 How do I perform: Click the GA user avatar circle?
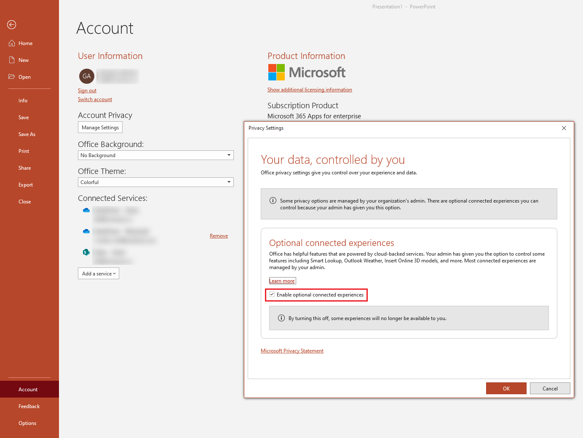pos(87,76)
